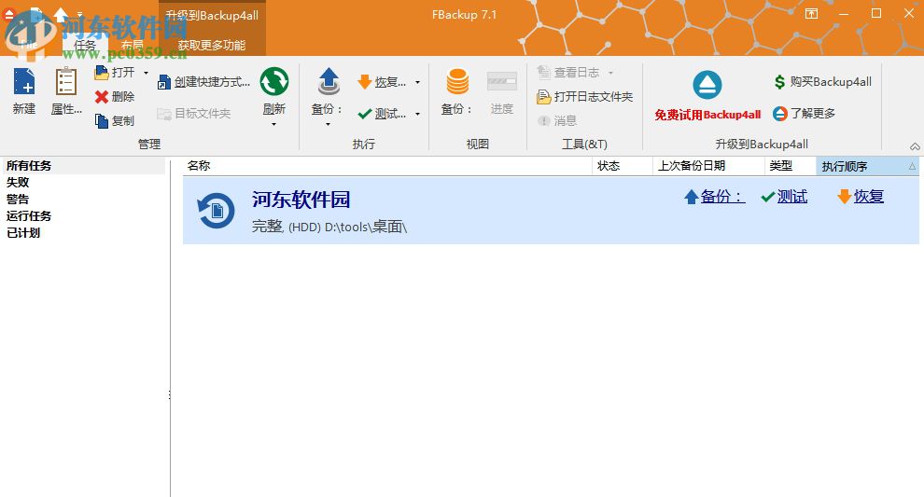Sort by Last backup date (上次备份日期) header
The height and width of the screenshot is (497, 924).
[708, 166]
